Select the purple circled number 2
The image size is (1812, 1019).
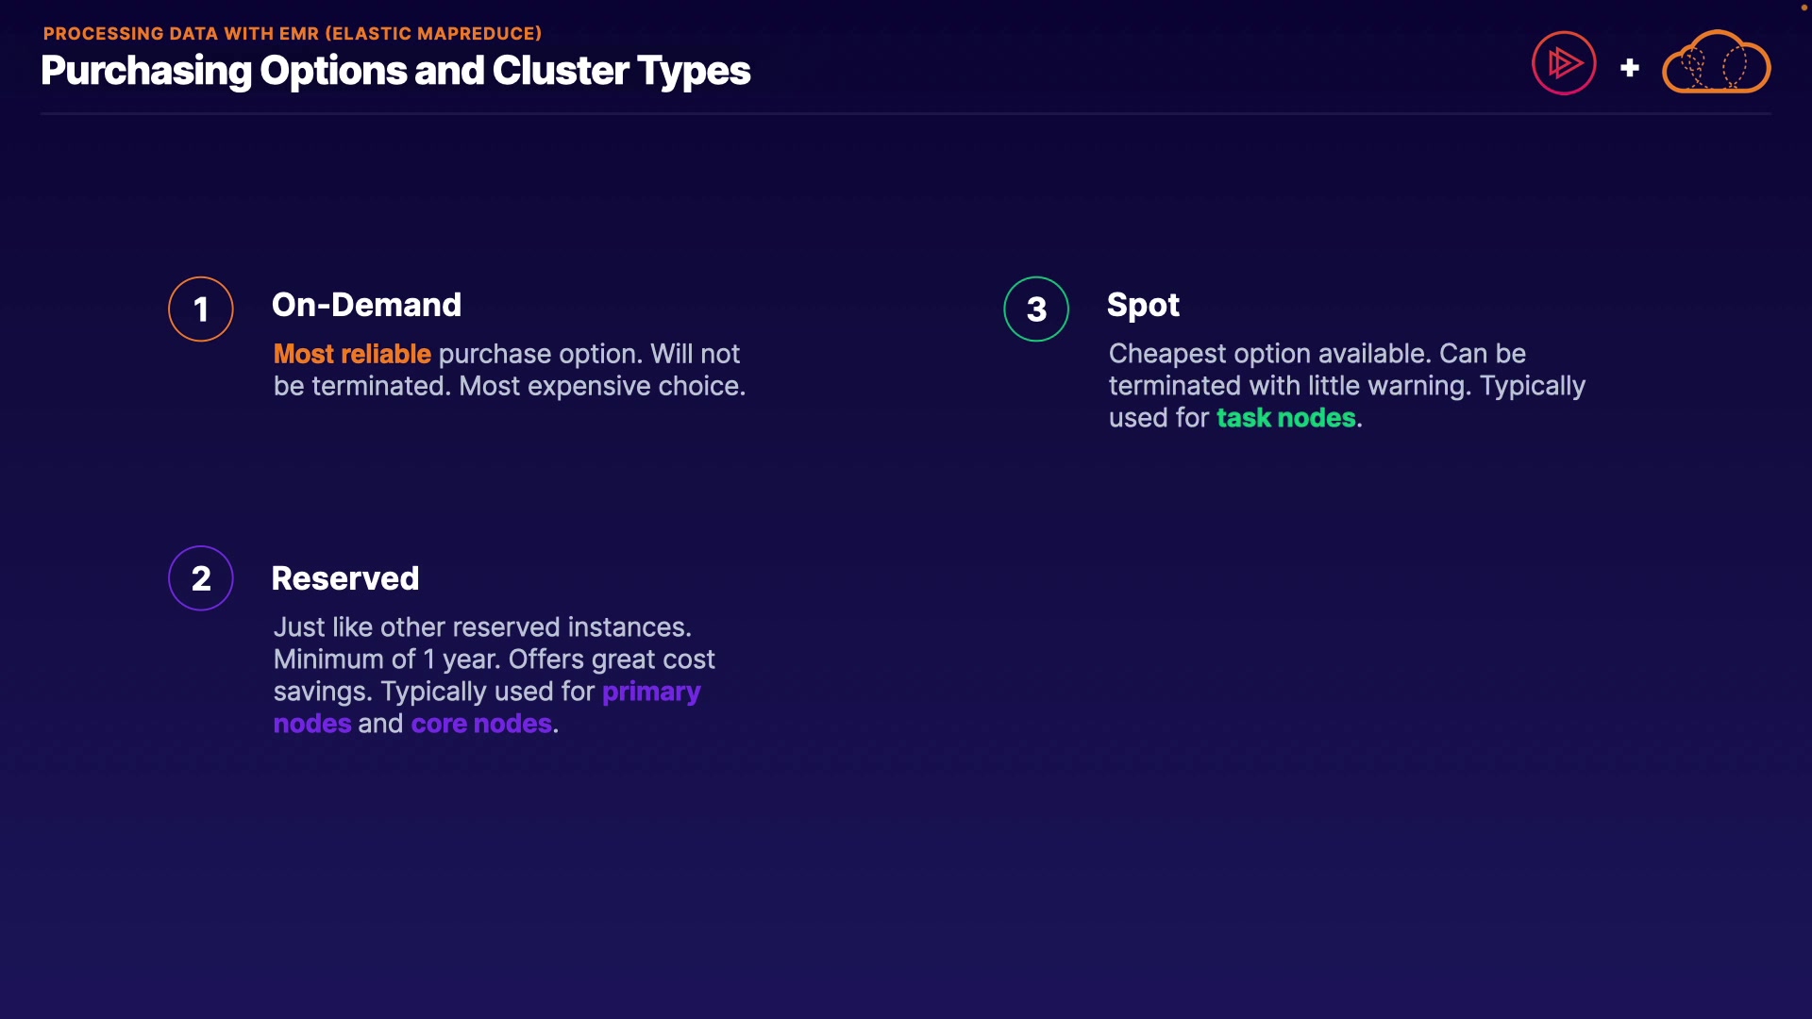[201, 578]
